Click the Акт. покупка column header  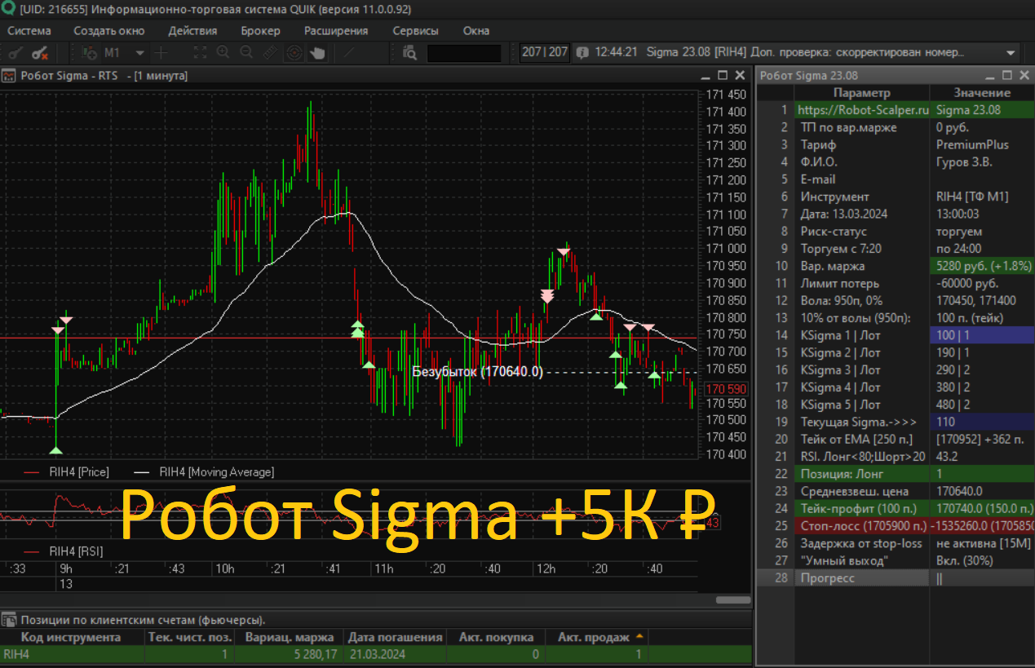pos(496,637)
